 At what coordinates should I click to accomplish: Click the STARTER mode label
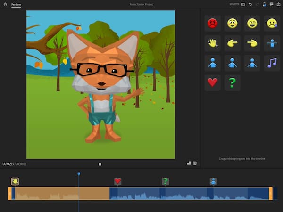234,4
